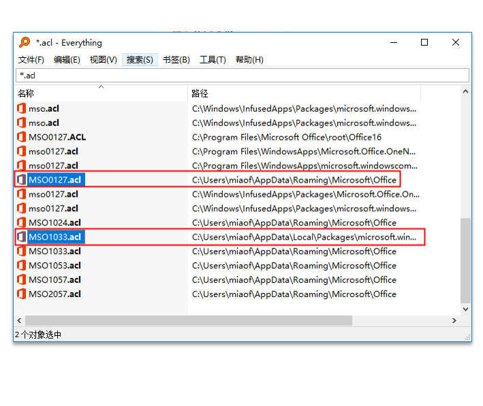Click horizontal scrollbar left arrow

point(19,320)
